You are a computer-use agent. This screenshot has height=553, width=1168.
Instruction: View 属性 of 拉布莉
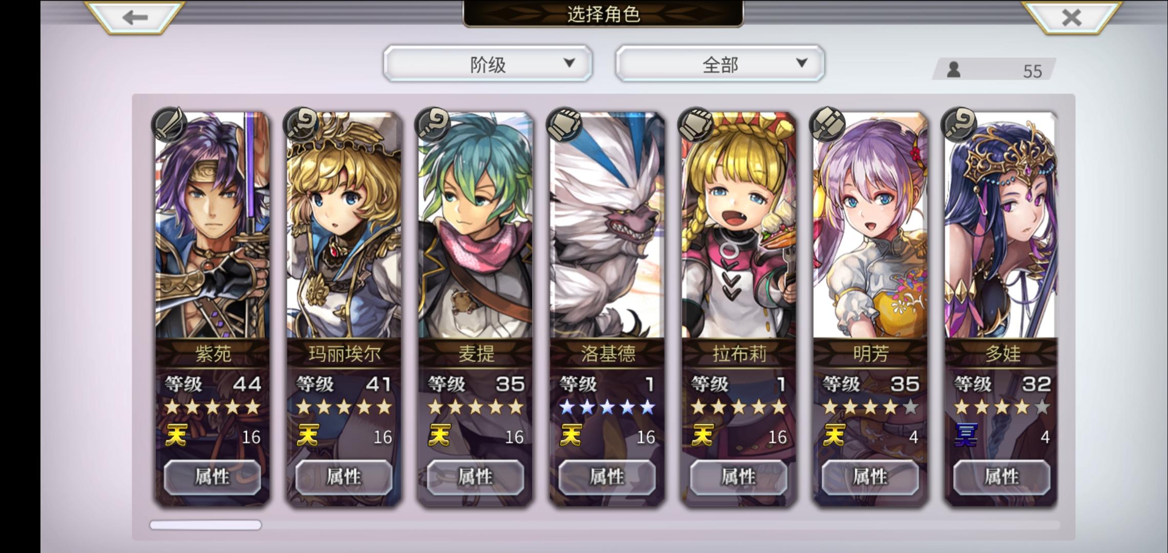click(x=738, y=477)
